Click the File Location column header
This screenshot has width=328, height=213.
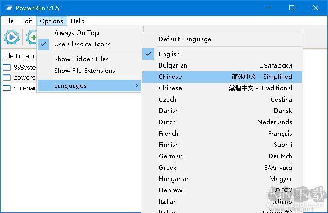[x=20, y=56]
